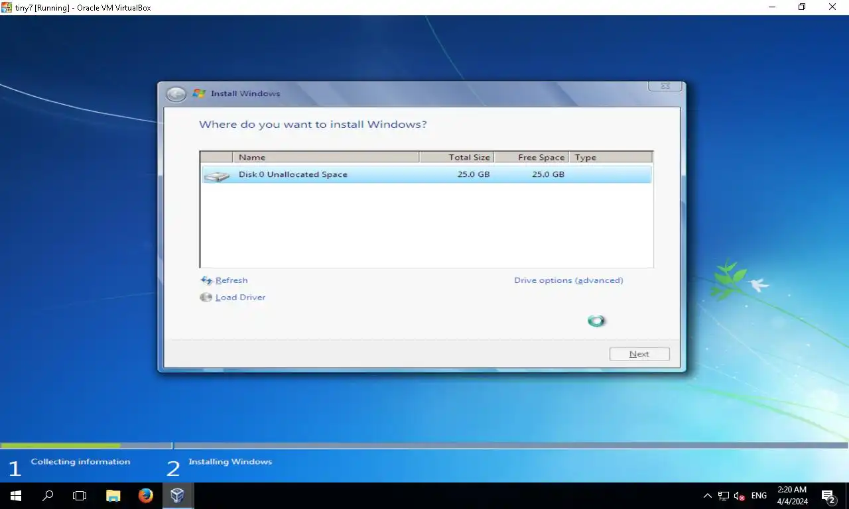Restore down the VirtualBox window
Screen dimensions: 849x509
803,7
